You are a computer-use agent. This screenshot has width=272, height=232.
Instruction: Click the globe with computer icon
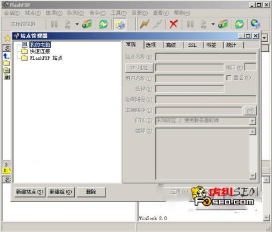click(x=255, y=24)
